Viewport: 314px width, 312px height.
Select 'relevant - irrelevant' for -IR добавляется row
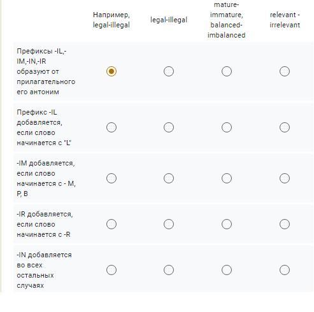pos(285,224)
